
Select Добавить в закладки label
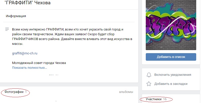[171, 84]
